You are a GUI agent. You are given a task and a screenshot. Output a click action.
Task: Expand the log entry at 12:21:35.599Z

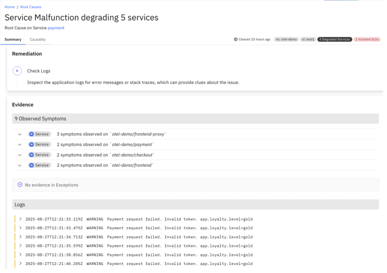tap(21, 246)
